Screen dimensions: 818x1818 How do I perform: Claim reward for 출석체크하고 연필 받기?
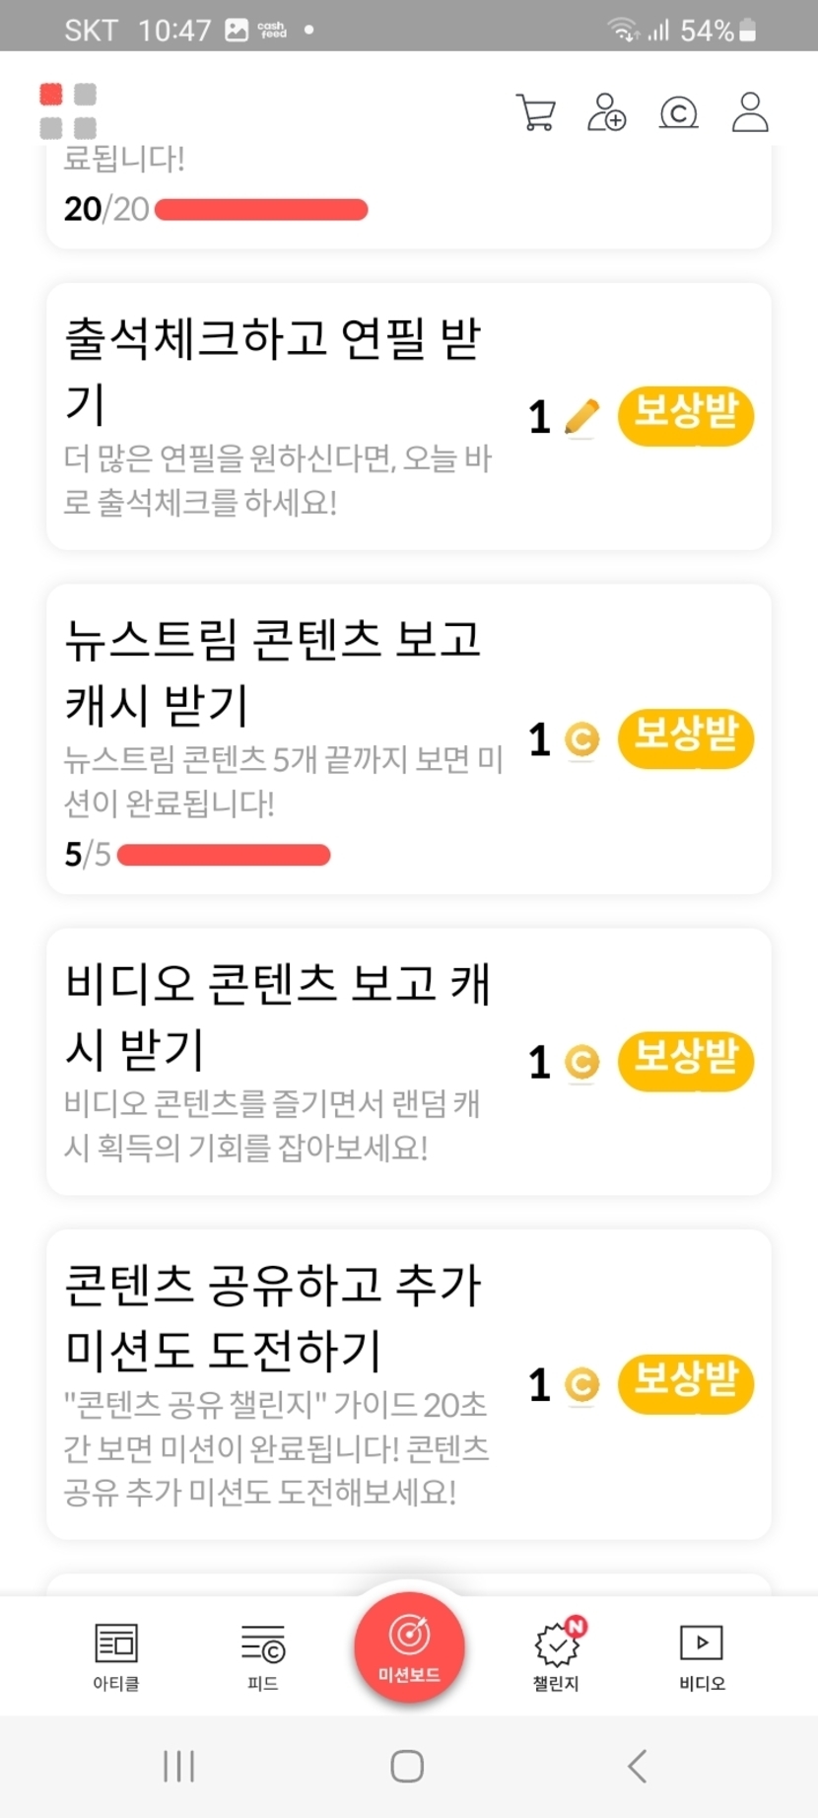[686, 416]
